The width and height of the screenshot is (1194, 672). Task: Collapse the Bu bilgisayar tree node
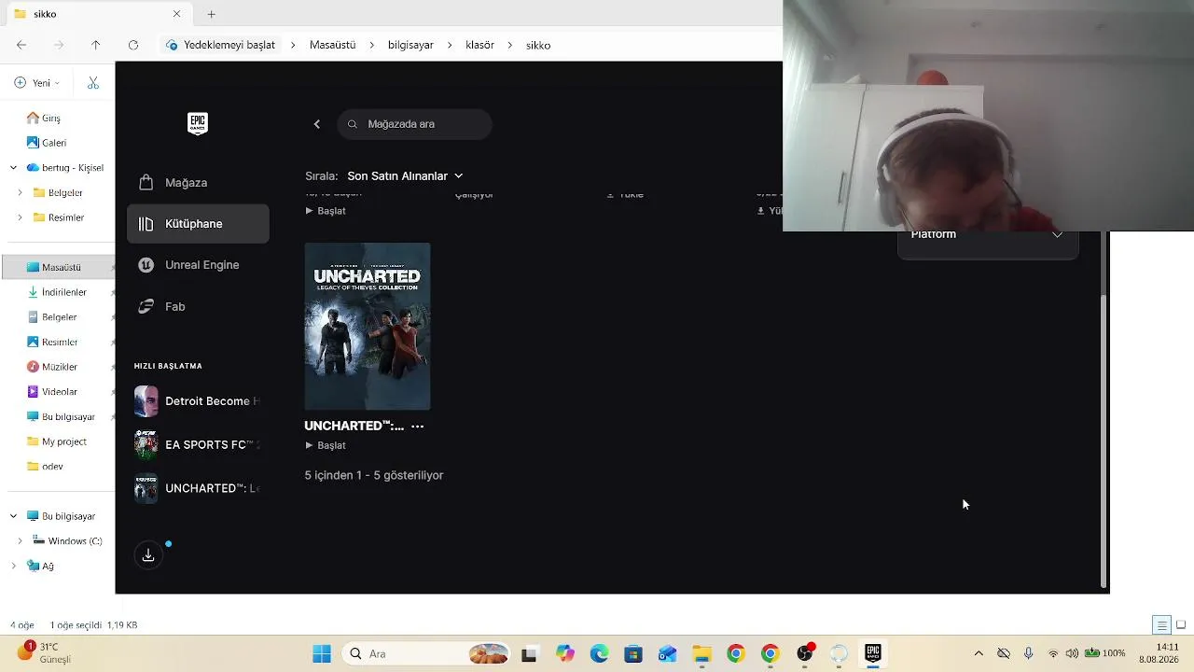tap(13, 516)
